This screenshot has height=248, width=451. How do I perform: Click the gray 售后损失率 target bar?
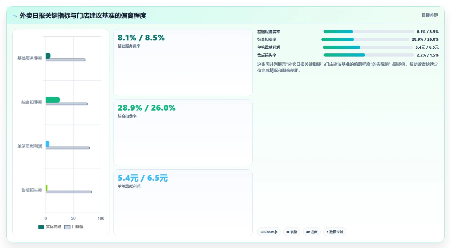point(69,192)
